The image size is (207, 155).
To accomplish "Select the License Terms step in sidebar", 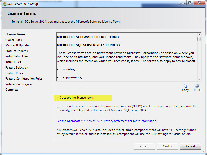I will pyautogui.click(x=15, y=34).
